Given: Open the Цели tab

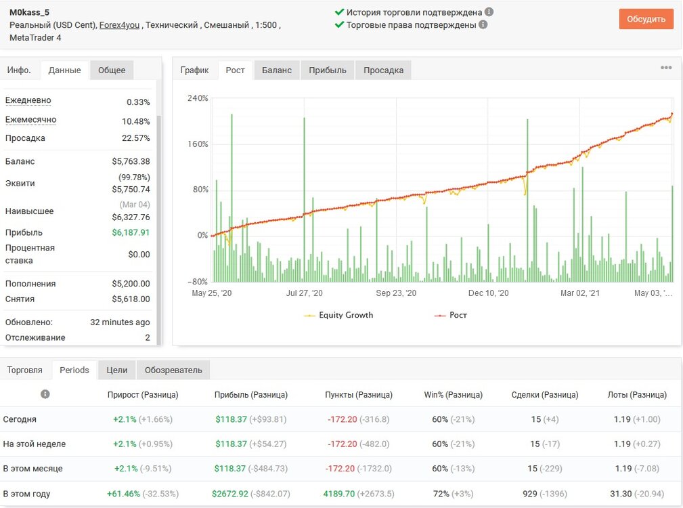Looking at the screenshot, I should tap(117, 370).
